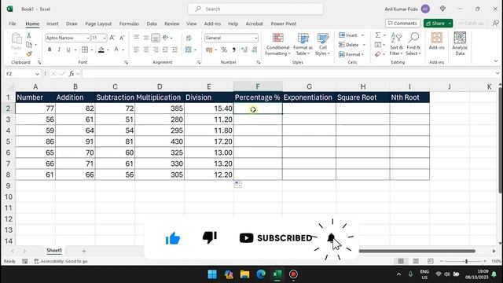This screenshot has width=503, height=283.
Task: Apply Comma Style number format
Action: tap(234, 50)
